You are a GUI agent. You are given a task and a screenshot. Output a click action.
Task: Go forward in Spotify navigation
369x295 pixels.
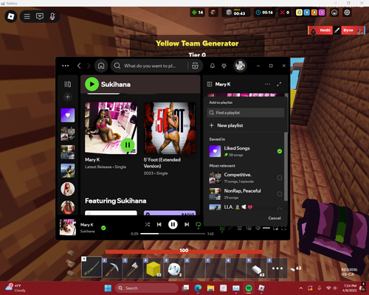click(89, 66)
